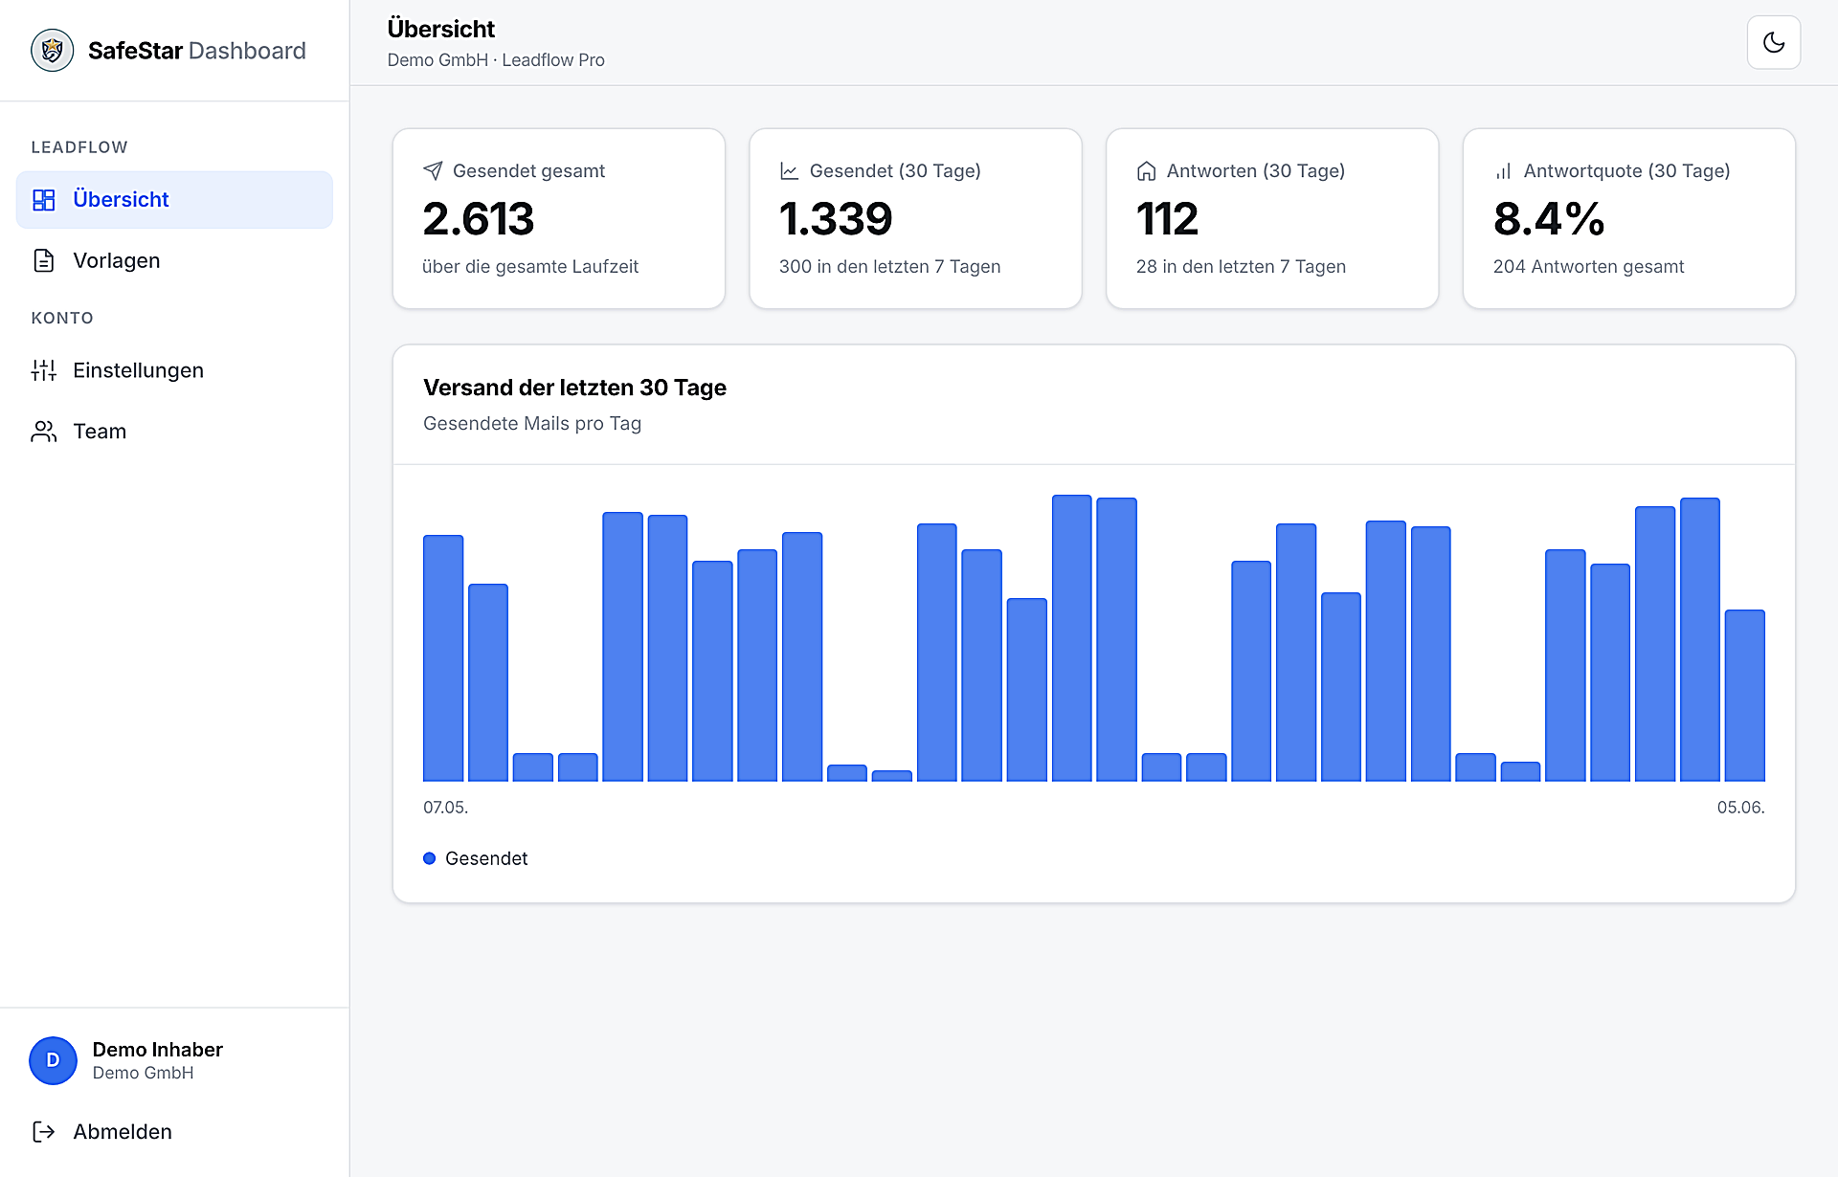Click the 8.4% reply rate value
The image size is (1838, 1177).
point(1549,219)
